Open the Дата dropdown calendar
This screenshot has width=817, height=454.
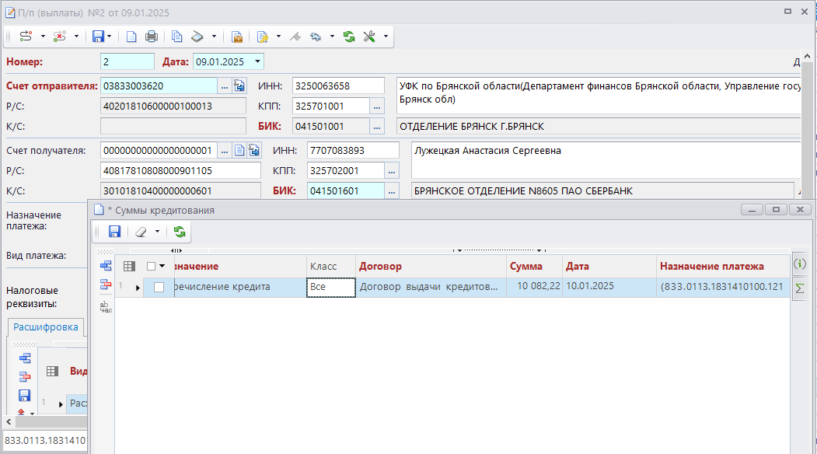[258, 61]
